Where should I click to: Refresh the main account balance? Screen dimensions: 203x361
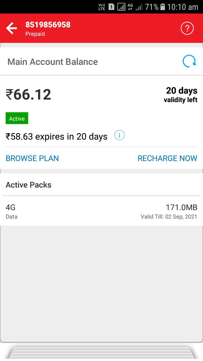pyautogui.click(x=189, y=61)
